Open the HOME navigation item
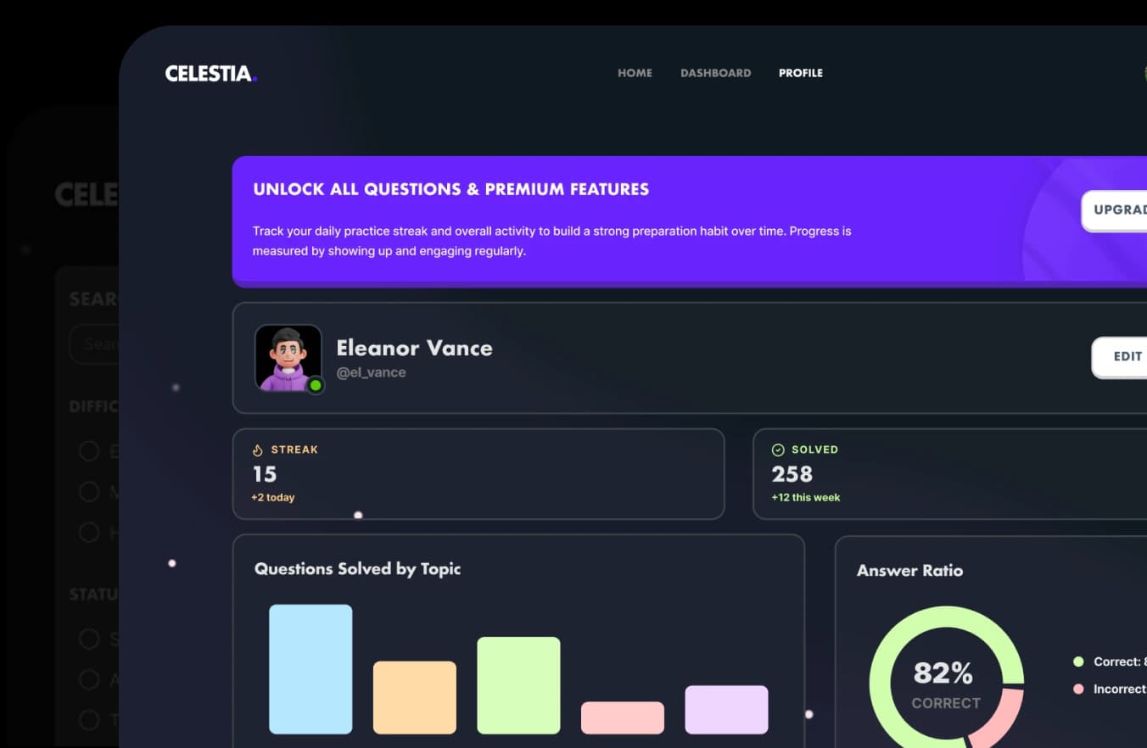 (x=635, y=73)
